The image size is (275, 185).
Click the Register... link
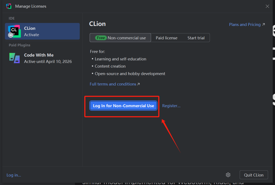click(171, 106)
